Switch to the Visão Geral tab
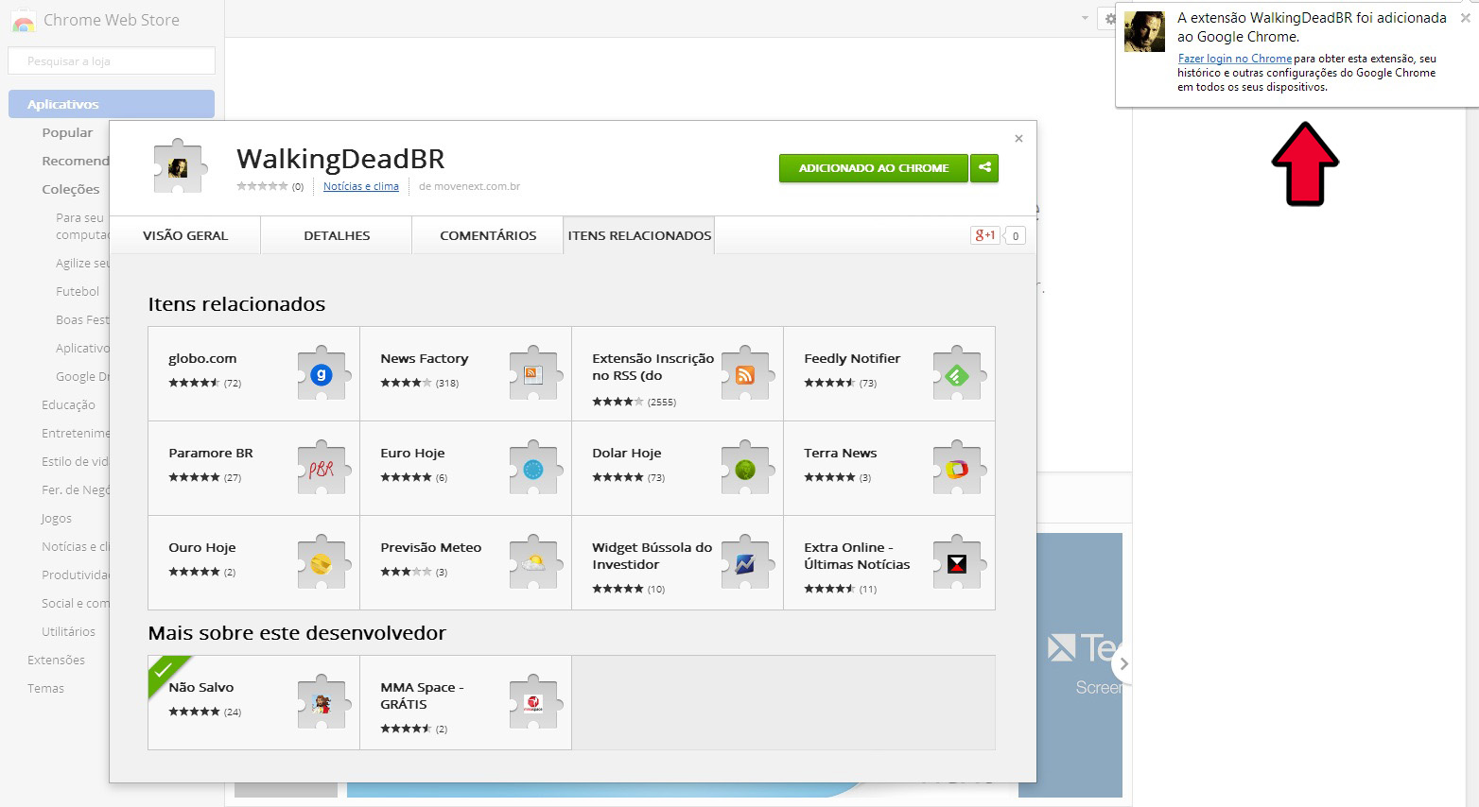 [x=185, y=235]
